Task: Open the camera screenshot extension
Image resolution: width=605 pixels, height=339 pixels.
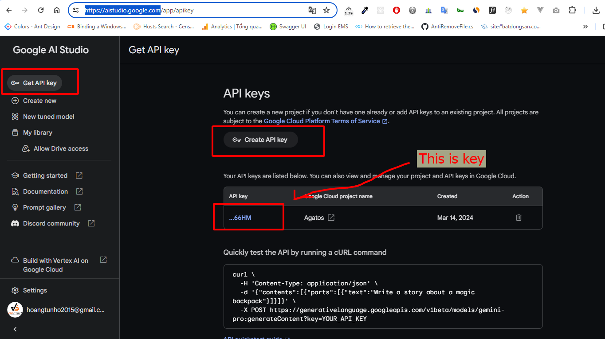Action: pos(556,10)
